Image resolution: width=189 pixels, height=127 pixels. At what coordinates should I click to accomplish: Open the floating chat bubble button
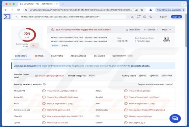175,119
